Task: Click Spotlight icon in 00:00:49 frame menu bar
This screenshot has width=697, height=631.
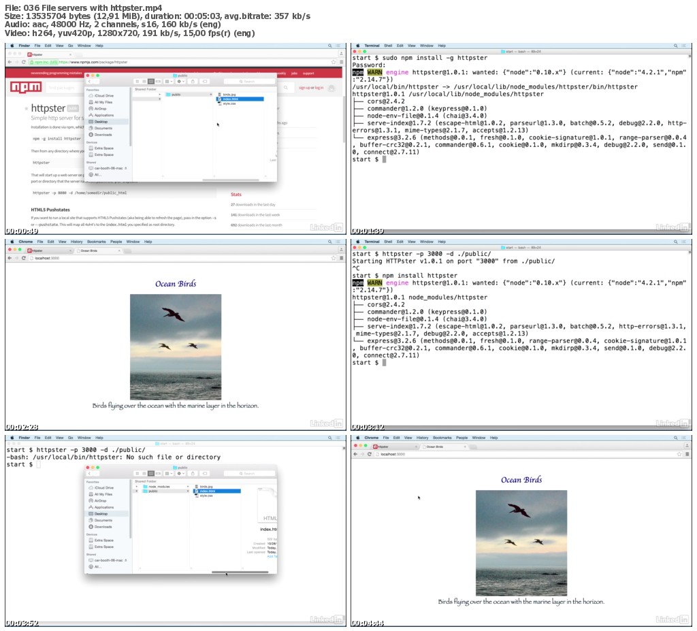Action: pyautogui.click(x=330, y=46)
